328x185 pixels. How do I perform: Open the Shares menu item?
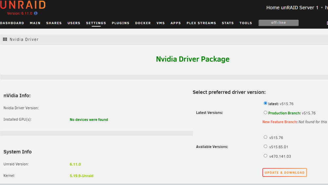pos(54,23)
